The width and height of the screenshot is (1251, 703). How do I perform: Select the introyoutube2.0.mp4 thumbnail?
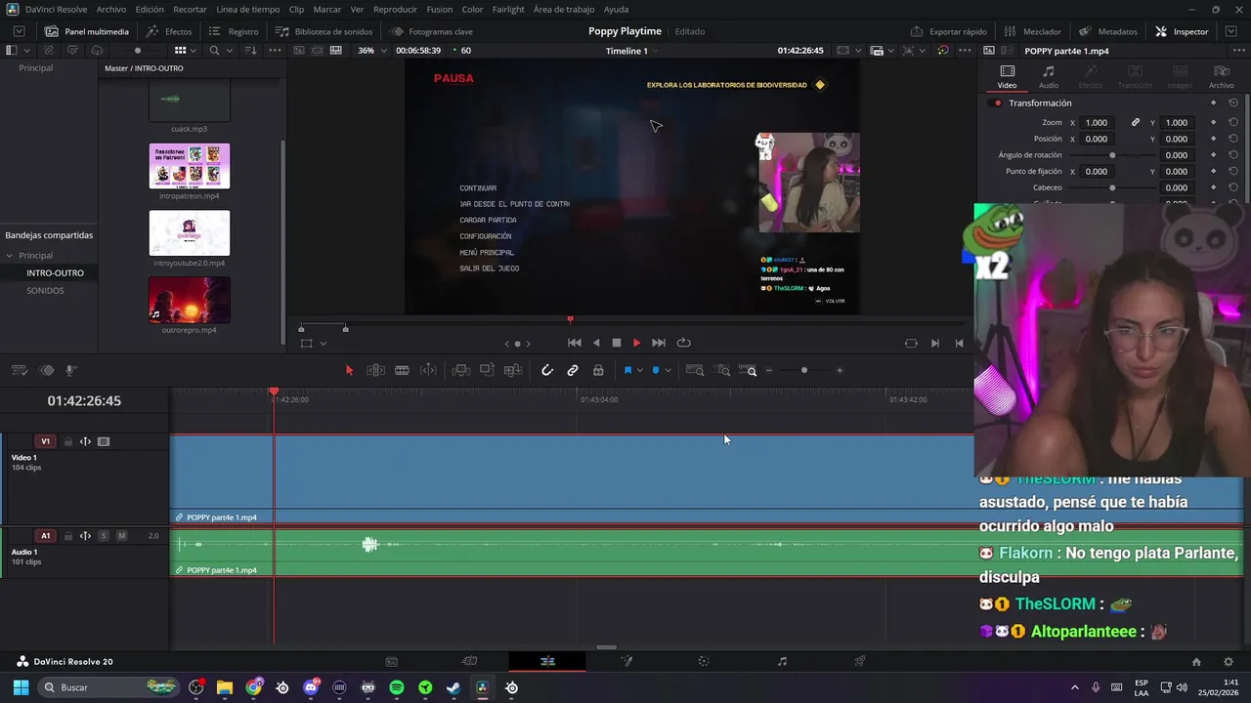(190, 232)
